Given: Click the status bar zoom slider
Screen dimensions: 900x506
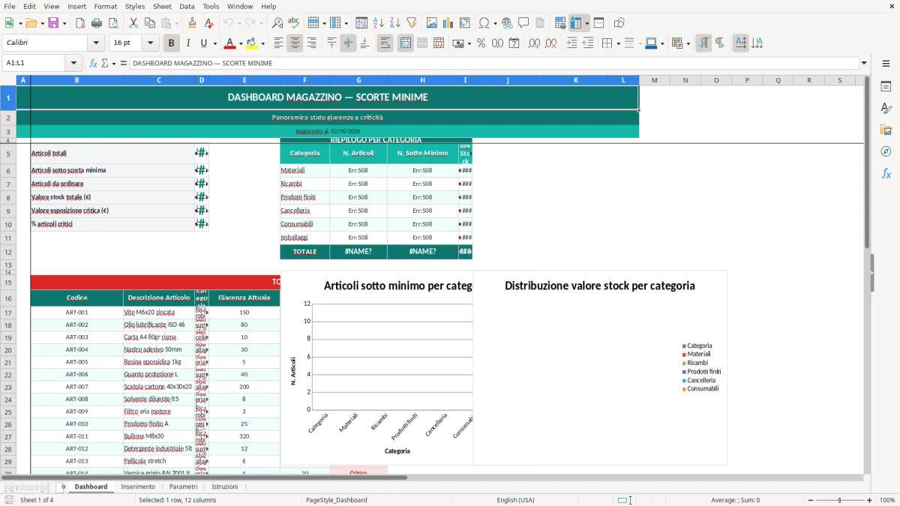Looking at the screenshot, I should coord(839,500).
